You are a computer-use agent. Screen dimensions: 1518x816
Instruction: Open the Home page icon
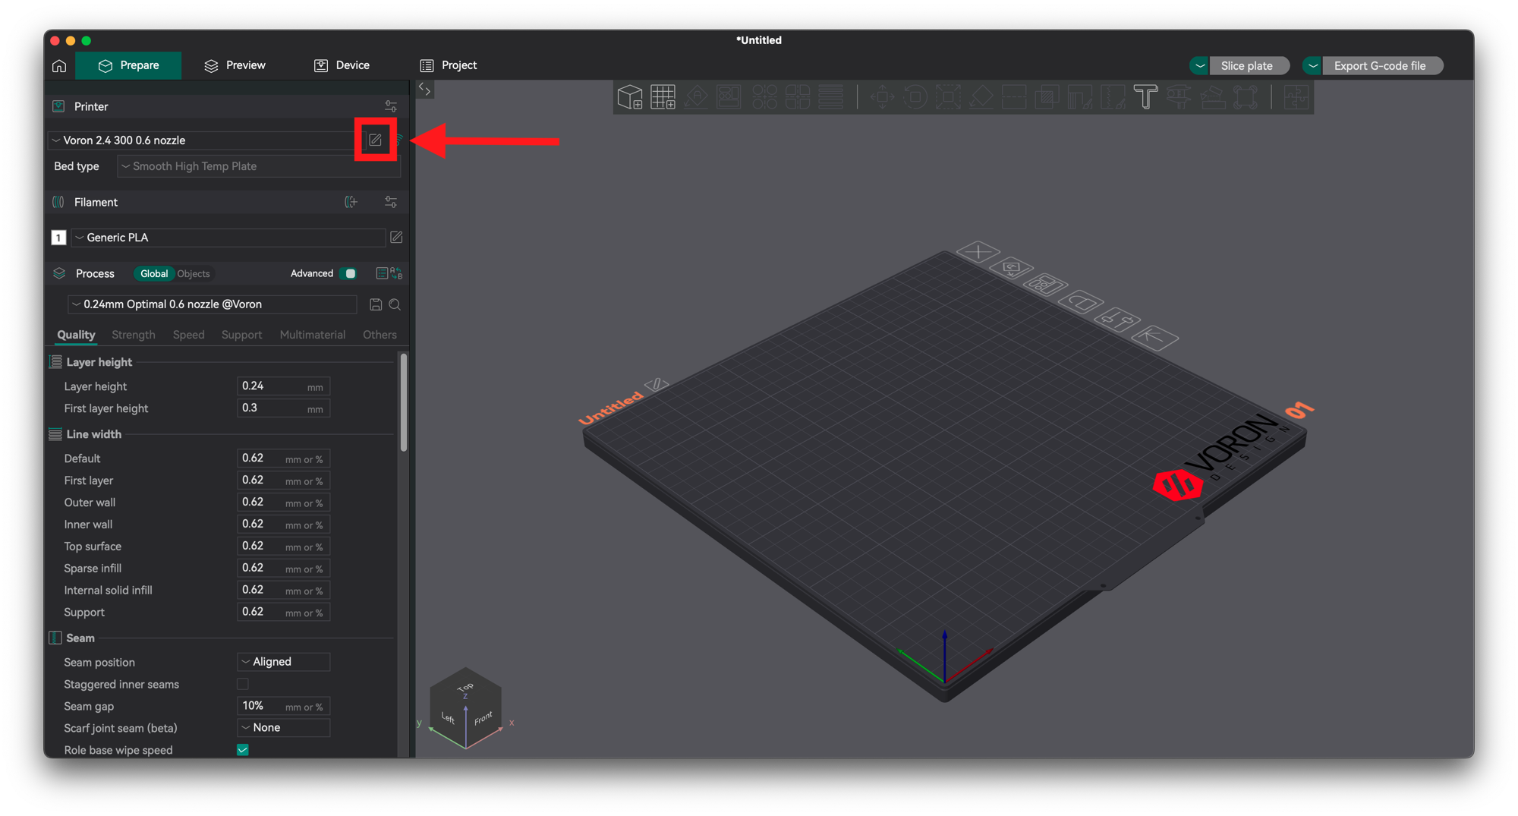(59, 66)
